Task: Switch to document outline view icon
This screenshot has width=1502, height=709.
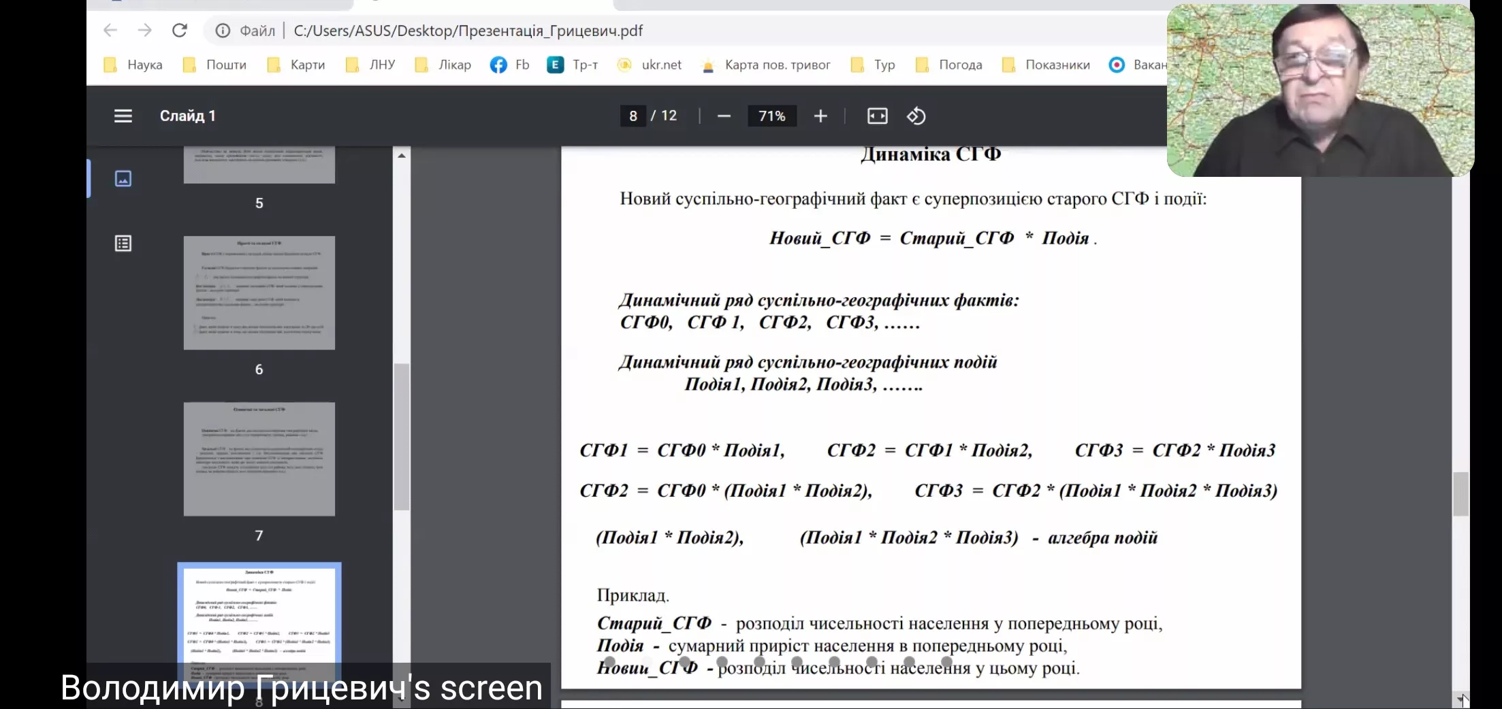Action: coord(123,244)
